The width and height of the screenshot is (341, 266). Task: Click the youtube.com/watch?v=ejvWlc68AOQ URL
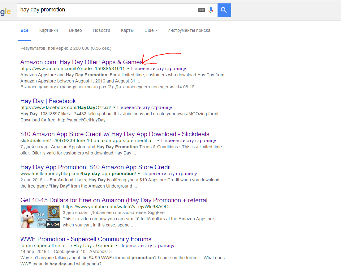point(116,207)
